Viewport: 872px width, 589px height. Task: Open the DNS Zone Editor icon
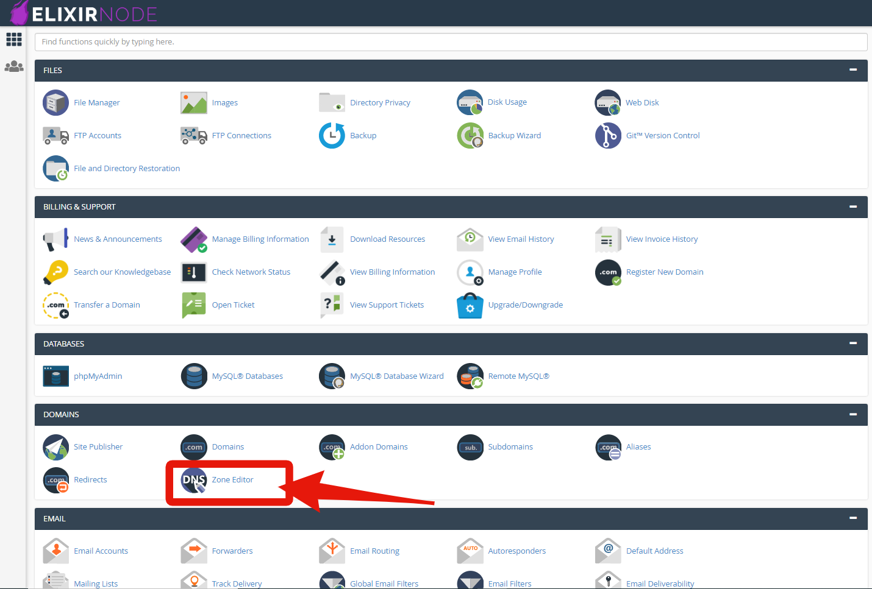click(194, 480)
